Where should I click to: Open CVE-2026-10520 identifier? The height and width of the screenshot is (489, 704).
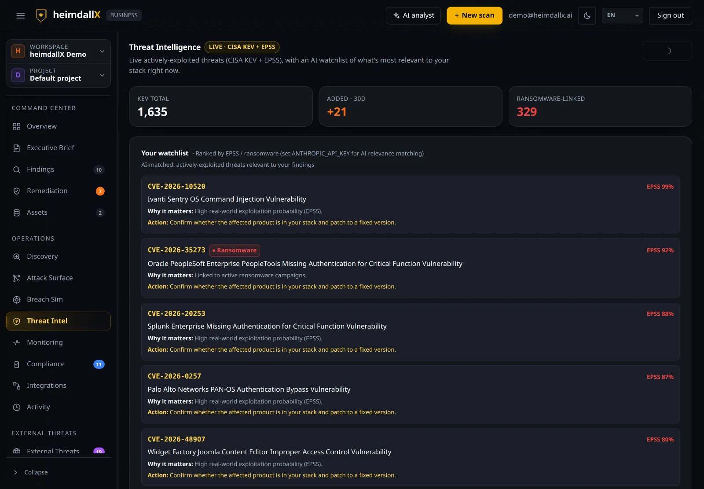click(176, 187)
